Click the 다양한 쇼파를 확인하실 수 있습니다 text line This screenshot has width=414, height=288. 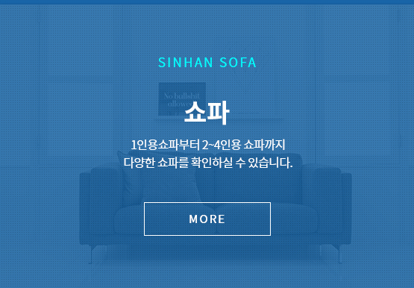pos(208,163)
